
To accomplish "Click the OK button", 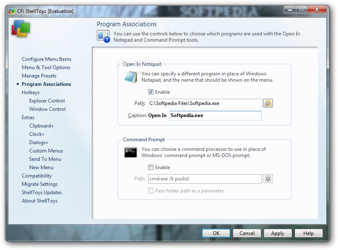I will click(x=216, y=233).
